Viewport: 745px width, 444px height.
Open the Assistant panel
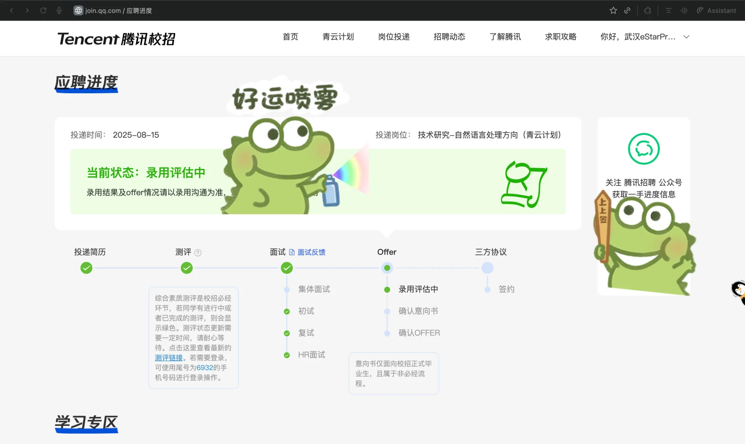[717, 10]
